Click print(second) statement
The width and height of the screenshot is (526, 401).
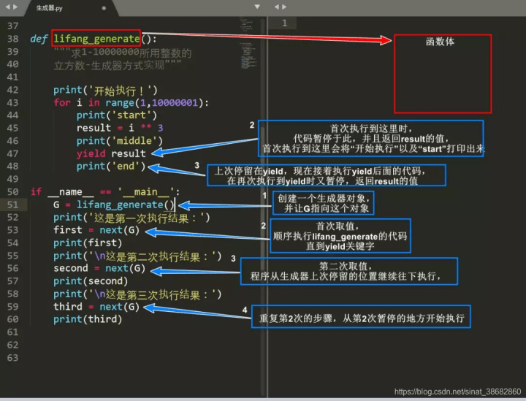pos(91,281)
